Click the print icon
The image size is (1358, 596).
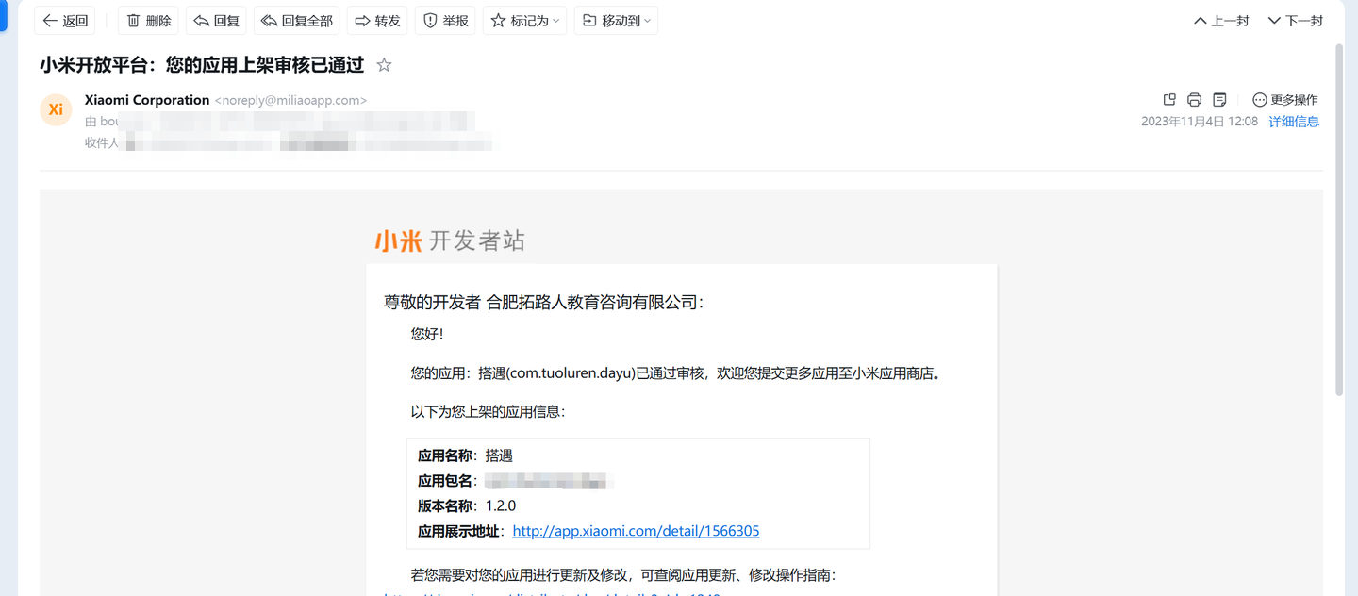point(1194,100)
